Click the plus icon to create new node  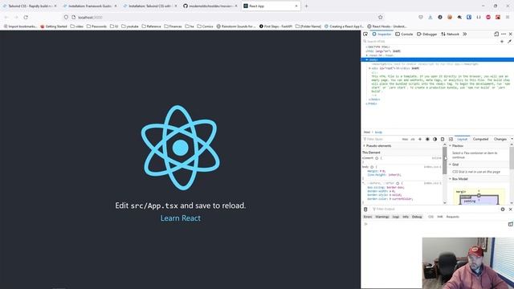pyautogui.click(x=502, y=42)
